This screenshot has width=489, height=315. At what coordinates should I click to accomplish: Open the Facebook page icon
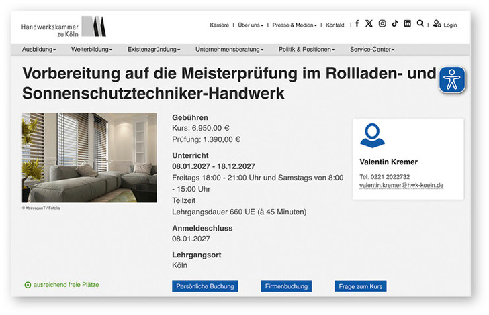pyautogui.click(x=357, y=23)
